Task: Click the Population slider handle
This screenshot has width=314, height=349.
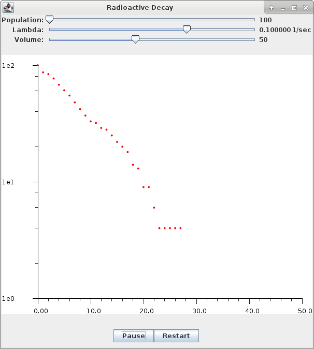Action: 49,20
